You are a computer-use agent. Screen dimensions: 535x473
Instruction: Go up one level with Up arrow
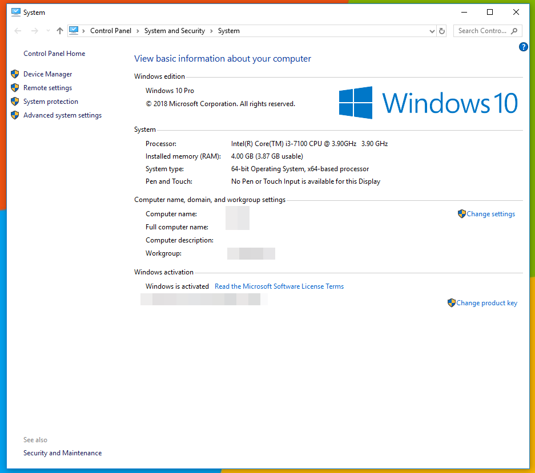(x=60, y=31)
